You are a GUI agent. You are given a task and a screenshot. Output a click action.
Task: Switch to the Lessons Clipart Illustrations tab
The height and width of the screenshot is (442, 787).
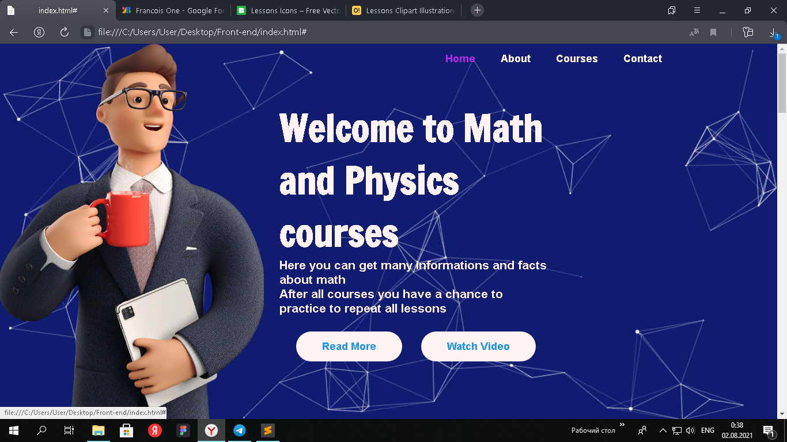click(x=403, y=10)
